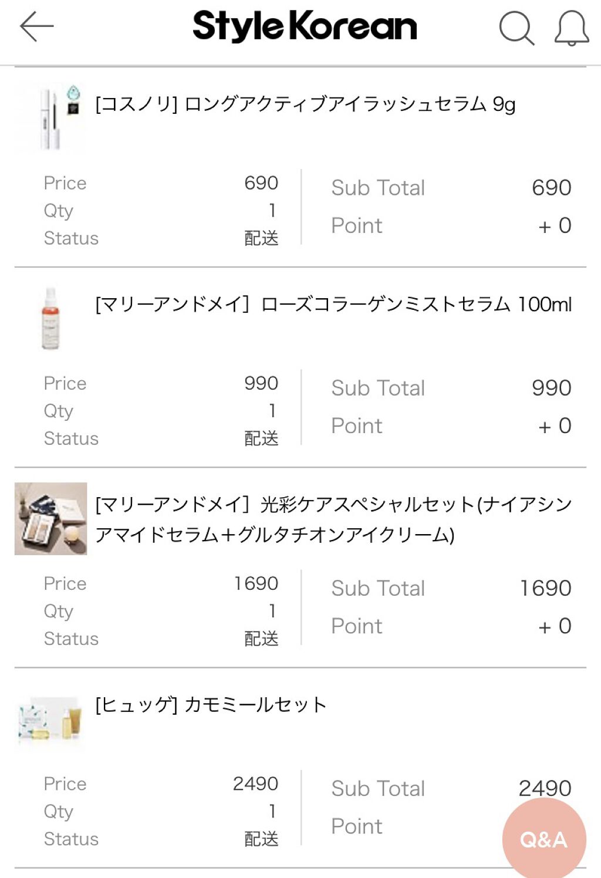Tap the 690 Sub Total amount
The image size is (601, 878).
[551, 188]
